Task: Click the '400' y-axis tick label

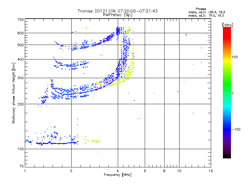Action: pos(20,59)
